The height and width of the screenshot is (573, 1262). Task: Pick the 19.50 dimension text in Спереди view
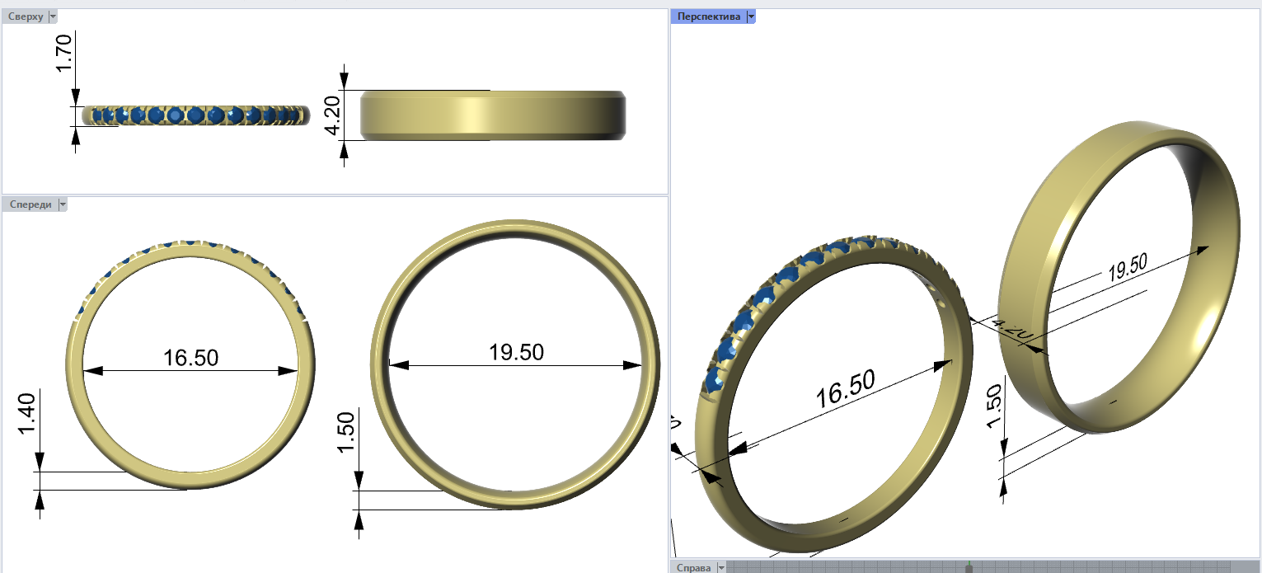coord(516,352)
